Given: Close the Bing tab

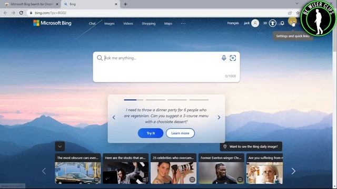Looking at the screenshot, I should tap(116, 4).
